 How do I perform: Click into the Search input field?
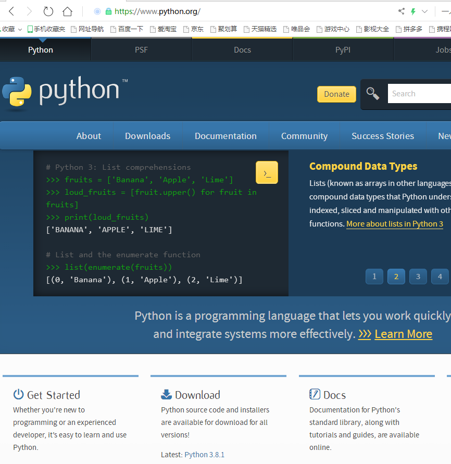coord(419,94)
